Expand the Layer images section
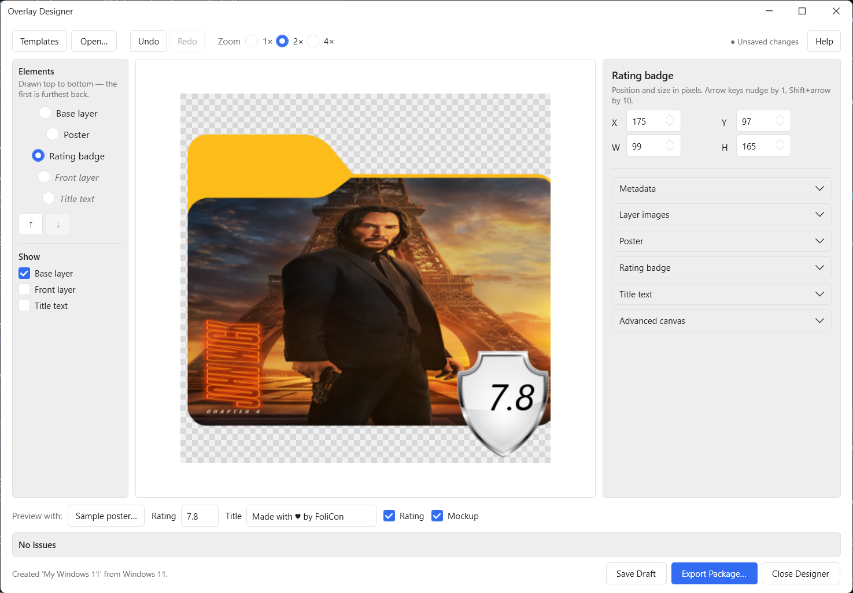 click(x=721, y=214)
